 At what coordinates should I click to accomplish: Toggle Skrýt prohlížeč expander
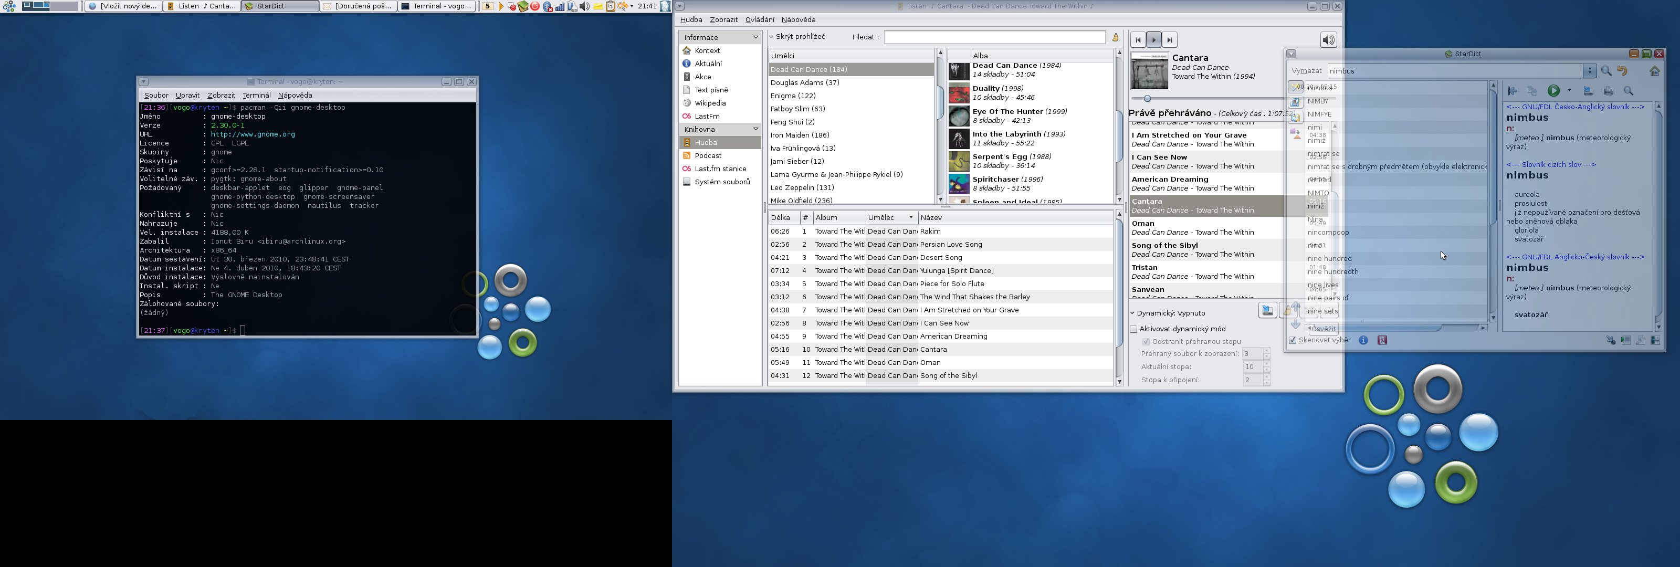pos(796,37)
